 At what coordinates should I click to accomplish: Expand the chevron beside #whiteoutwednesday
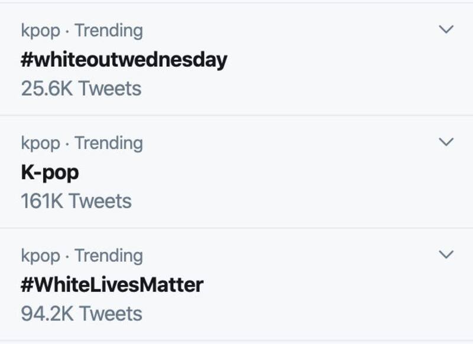pyautogui.click(x=447, y=29)
